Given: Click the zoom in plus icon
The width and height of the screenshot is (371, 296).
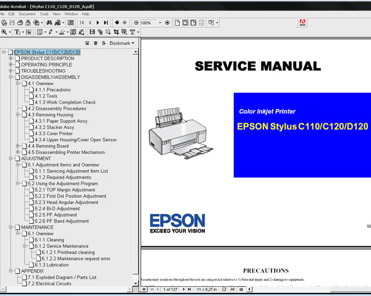Looking at the screenshot, I should (167, 23).
